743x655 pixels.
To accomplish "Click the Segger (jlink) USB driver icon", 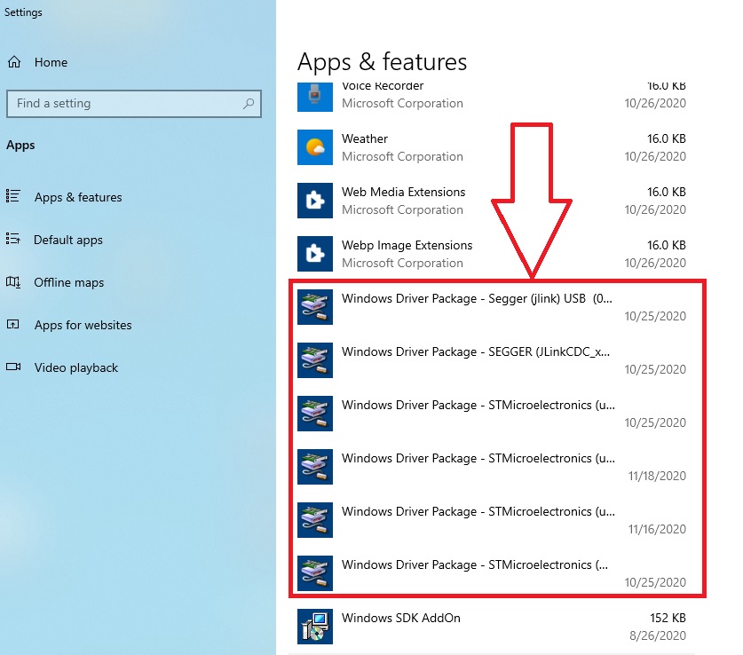I will (315, 307).
